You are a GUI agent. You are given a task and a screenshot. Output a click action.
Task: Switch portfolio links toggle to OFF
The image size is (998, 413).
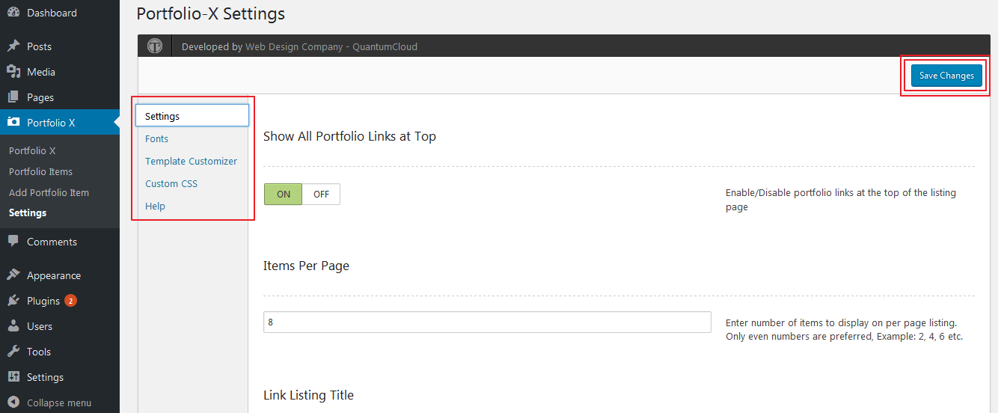(322, 194)
